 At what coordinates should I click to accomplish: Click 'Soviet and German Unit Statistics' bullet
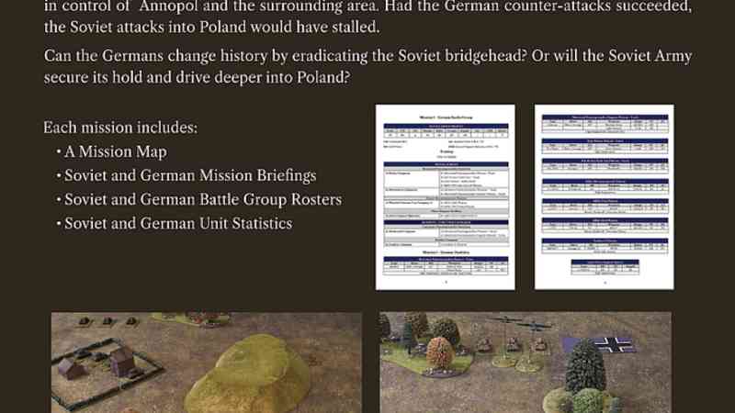point(178,223)
